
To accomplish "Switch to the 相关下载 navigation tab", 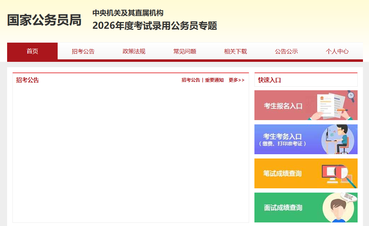I will pos(235,51).
